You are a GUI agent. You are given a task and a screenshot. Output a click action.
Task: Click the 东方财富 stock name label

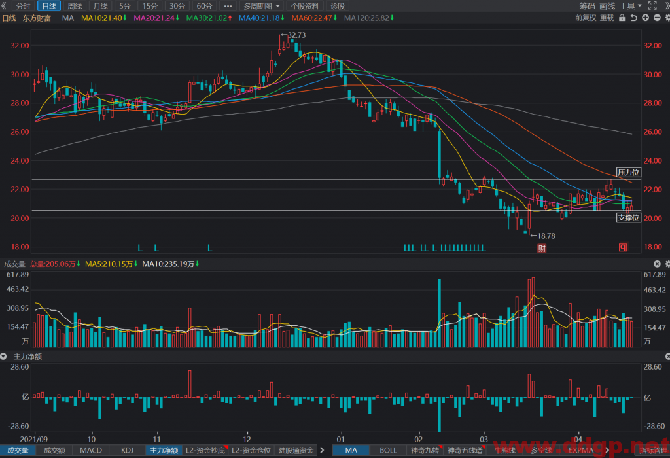click(x=37, y=18)
